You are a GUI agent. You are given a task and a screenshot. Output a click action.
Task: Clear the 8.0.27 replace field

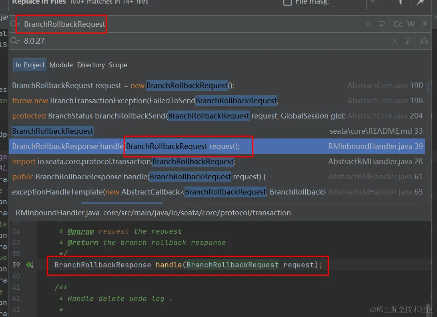tap(394, 41)
